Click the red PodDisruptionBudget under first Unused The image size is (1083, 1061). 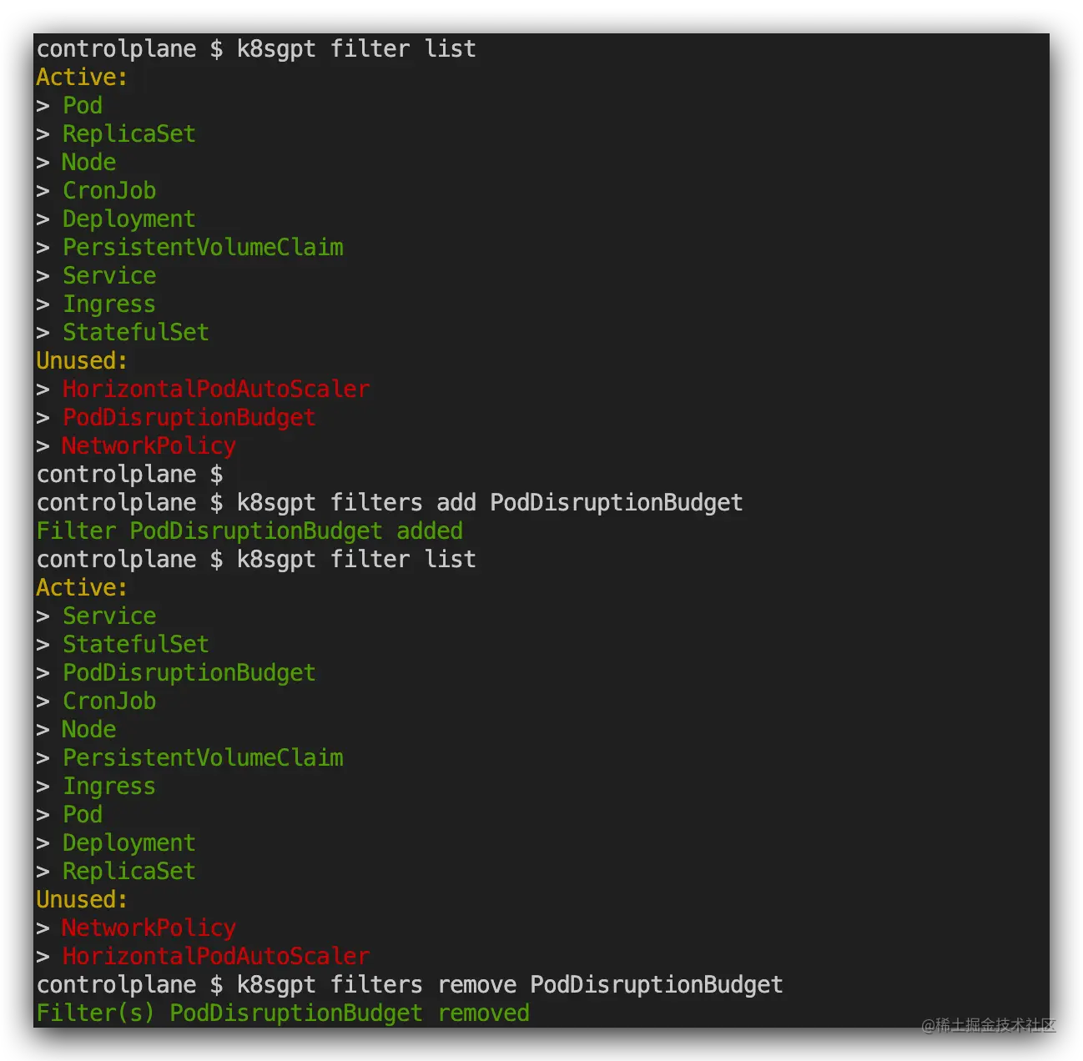point(189,418)
